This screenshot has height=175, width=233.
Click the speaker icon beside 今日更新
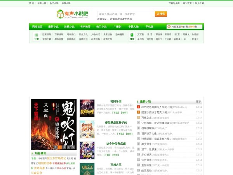pos(169,27)
